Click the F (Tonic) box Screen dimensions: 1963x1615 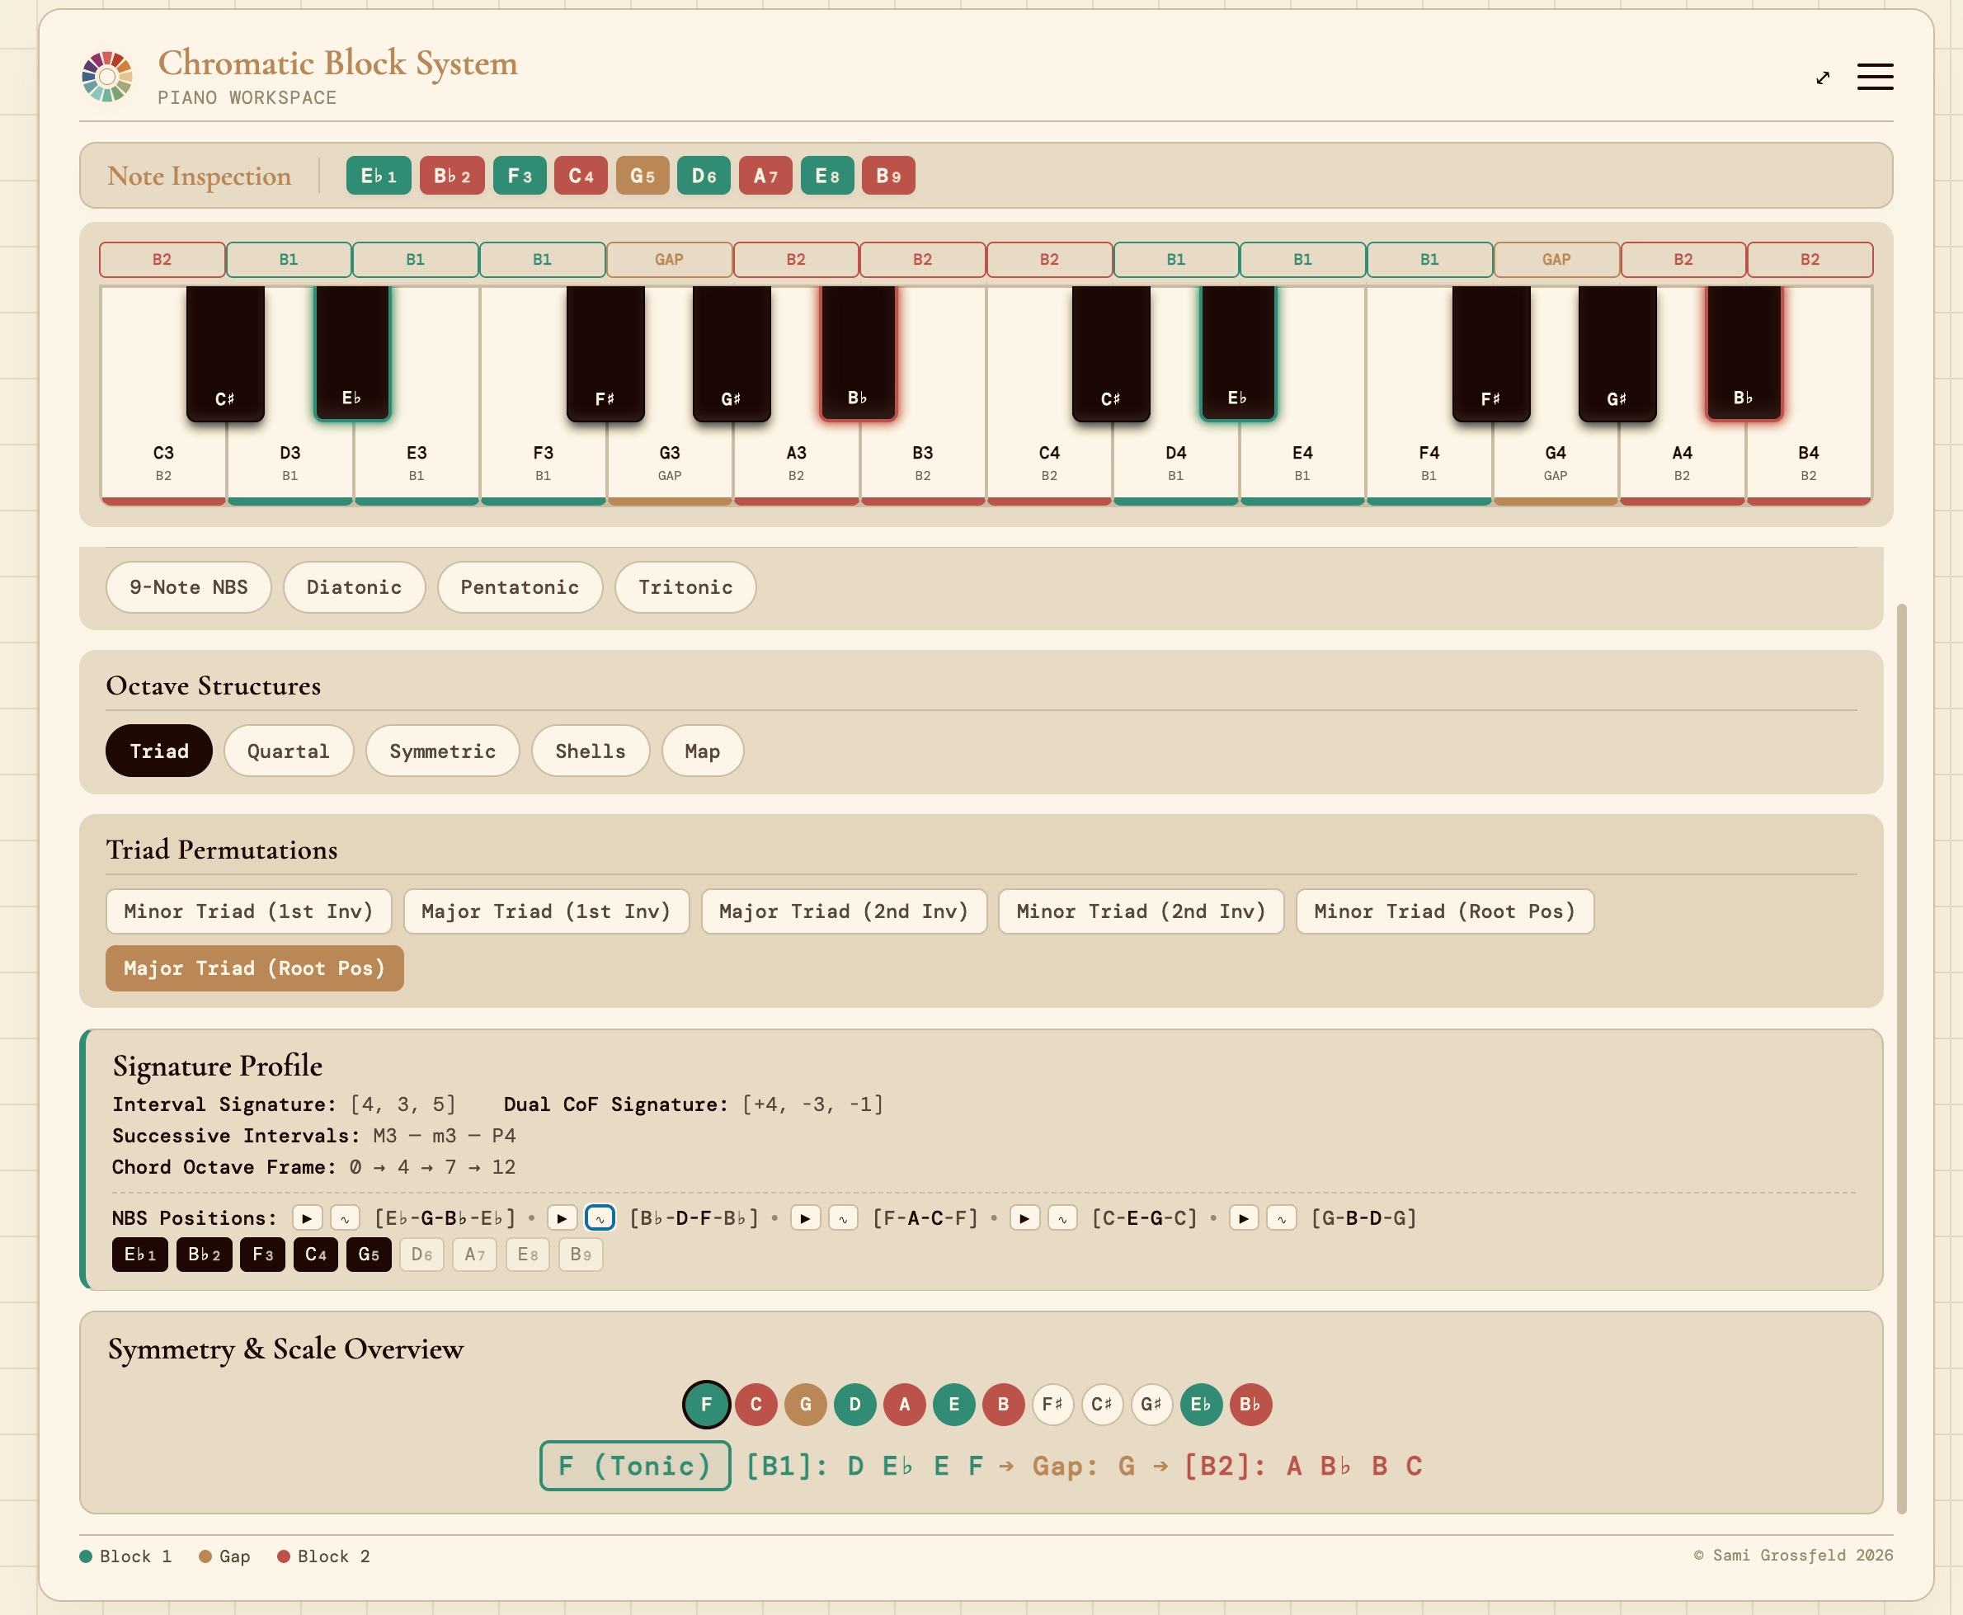(x=635, y=1467)
